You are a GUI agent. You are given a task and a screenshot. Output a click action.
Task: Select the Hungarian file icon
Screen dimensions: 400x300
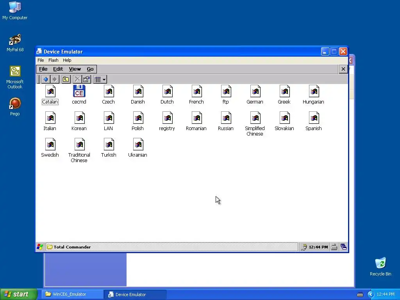pyautogui.click(x=314, y=91)
